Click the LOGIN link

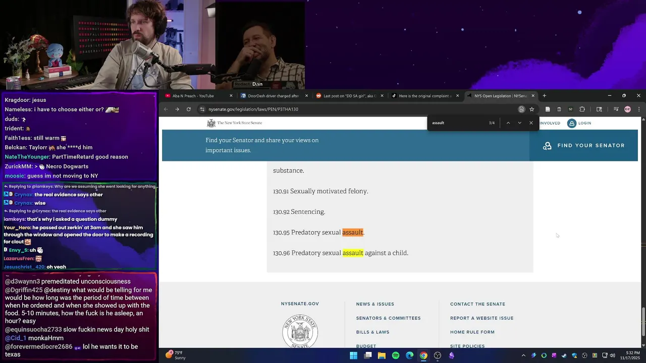tap(579, 123)
